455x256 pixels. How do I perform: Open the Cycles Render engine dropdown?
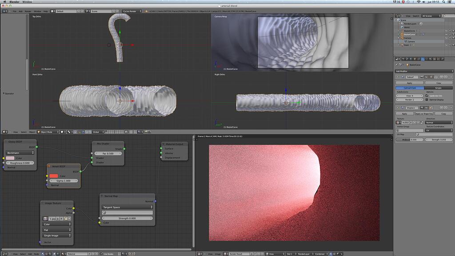(132, 11)
